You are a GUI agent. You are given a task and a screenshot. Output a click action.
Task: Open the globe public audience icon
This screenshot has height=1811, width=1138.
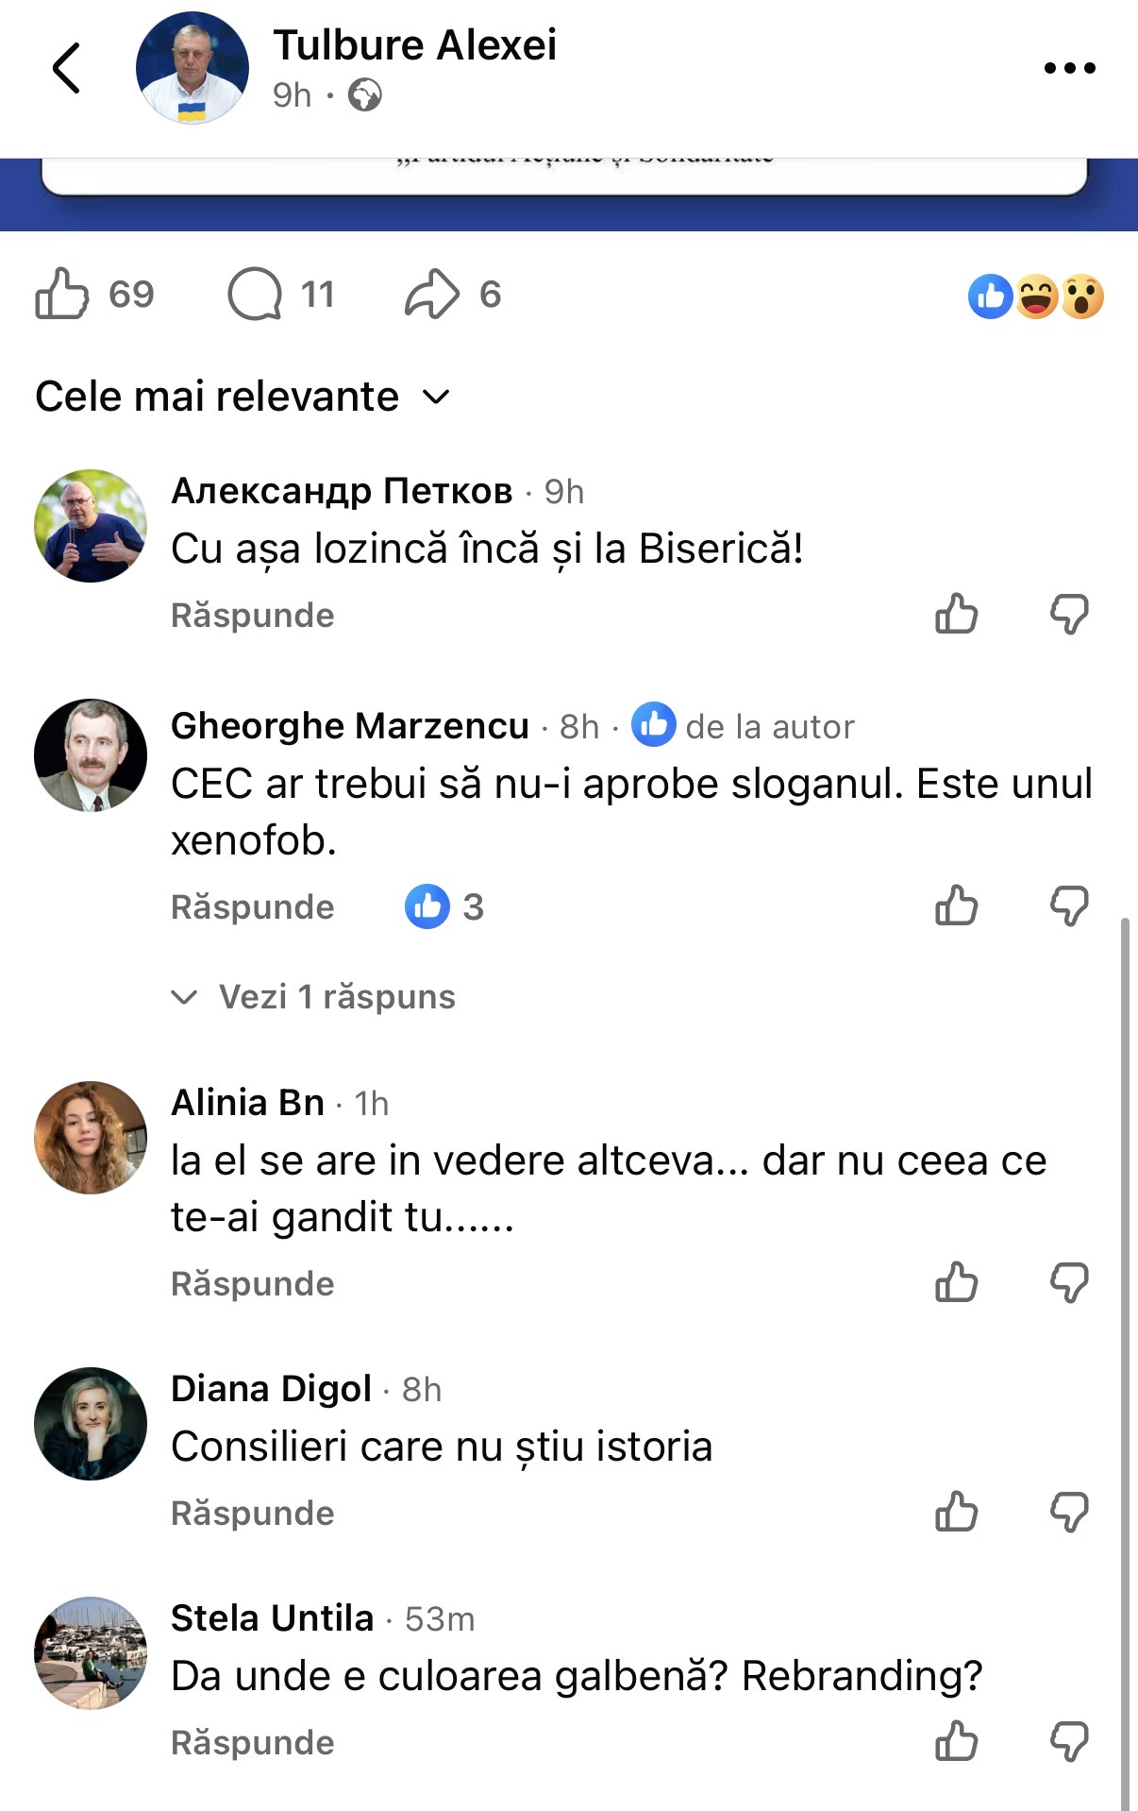(x=365, y=95)
